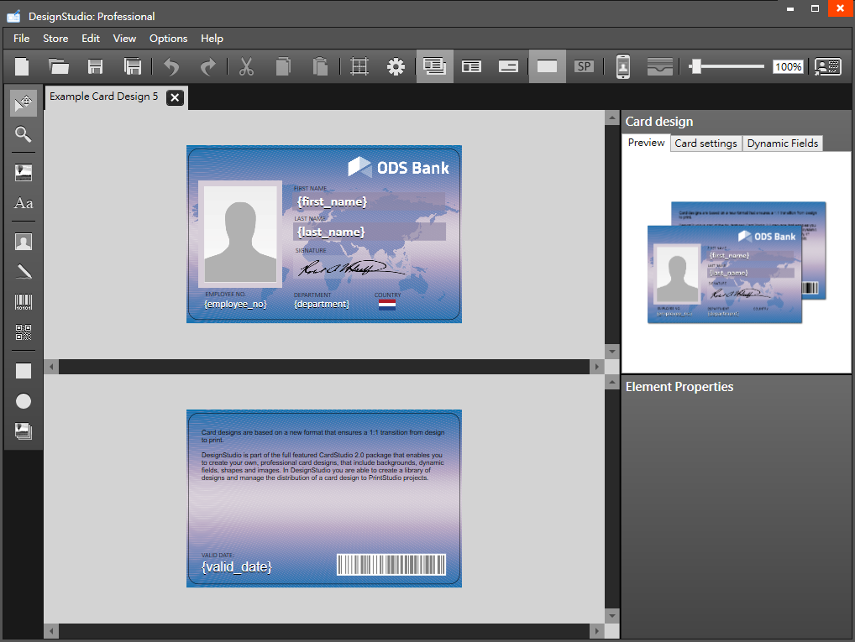
Task: Select the QR code tool
Action: pyautogui.click(x=24, y=331)
